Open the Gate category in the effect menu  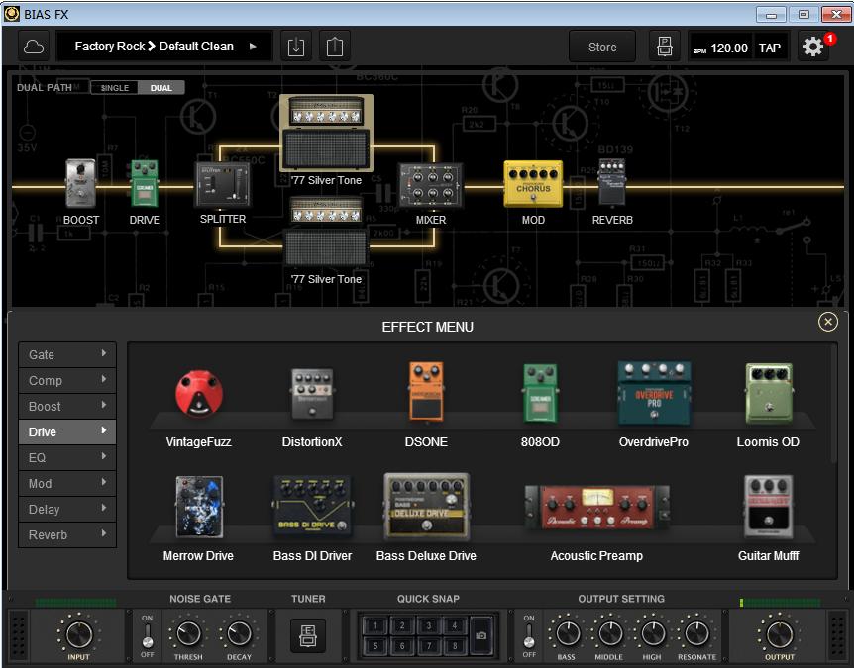(x=66, y=354)
